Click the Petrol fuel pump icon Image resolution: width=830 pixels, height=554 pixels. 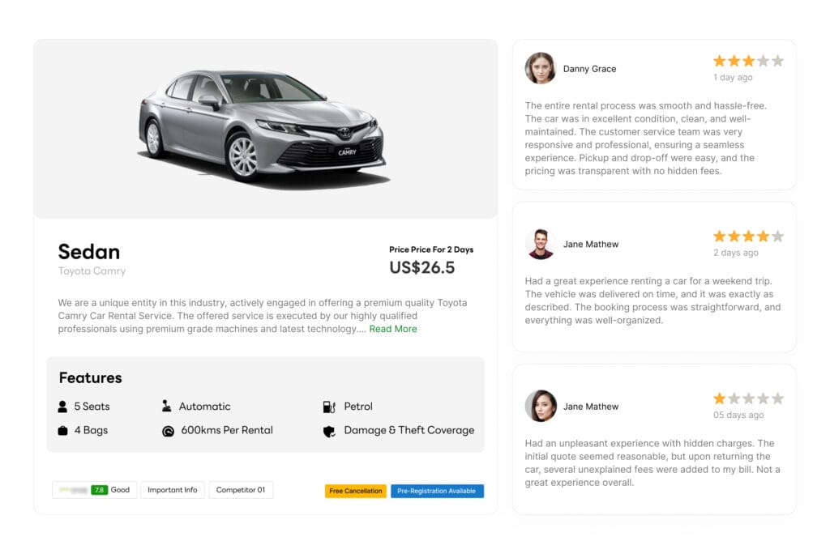click(x=329, y=407)
